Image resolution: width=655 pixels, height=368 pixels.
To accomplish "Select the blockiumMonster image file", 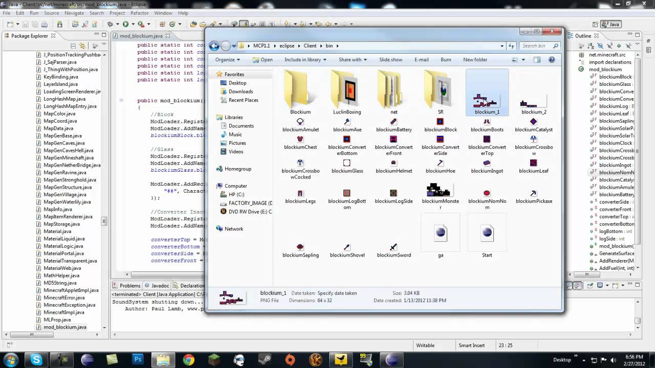I will point(441,196).
